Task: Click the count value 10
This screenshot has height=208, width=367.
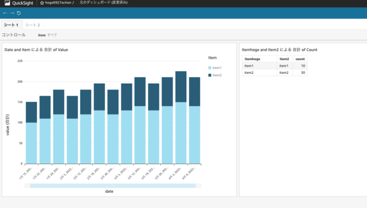Action: pyautogui.click(x=303, y=66)
